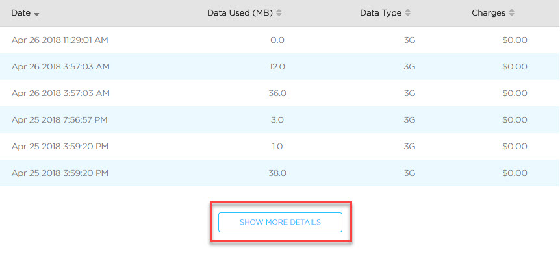Click sort arrows next to Data Used (MB)

(x=279, y=13)
